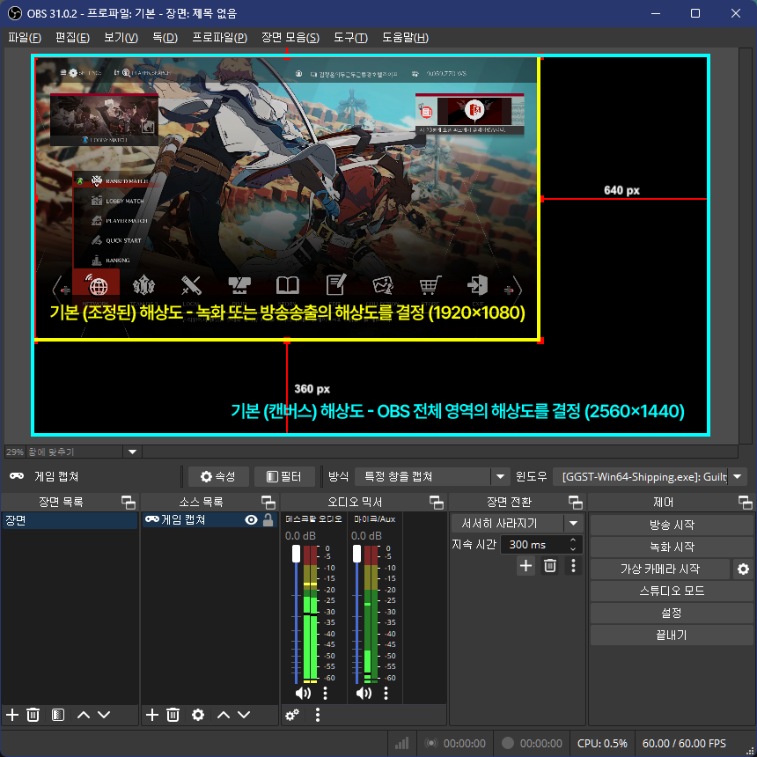
Task: Move the scene up in the scene list
Action: coord(84,715)
